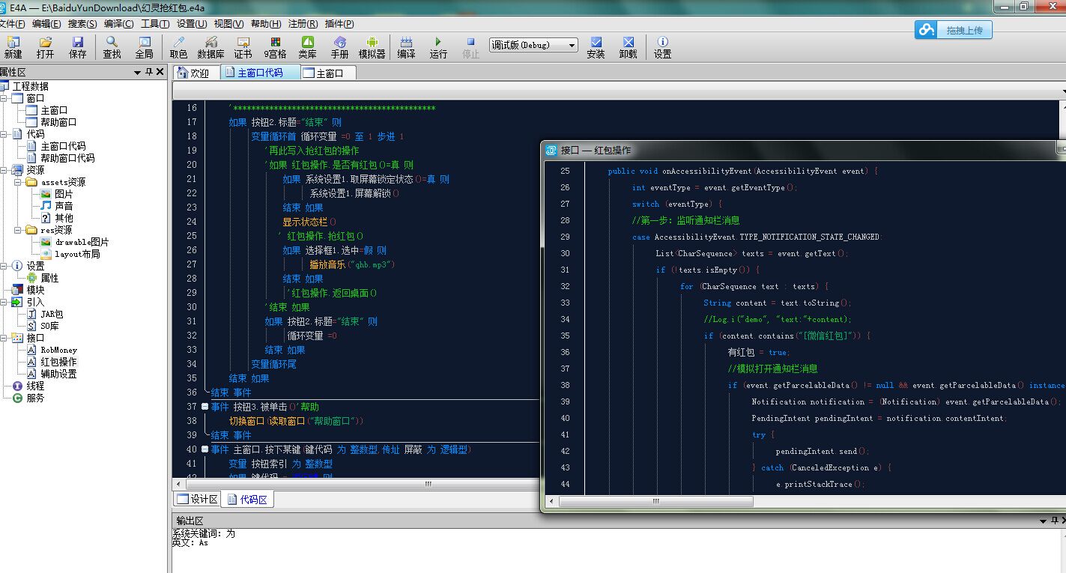Click the cloud 拖拽上传 upload button
This screenshot has width=1066, height=573.
tap(953, 30)
